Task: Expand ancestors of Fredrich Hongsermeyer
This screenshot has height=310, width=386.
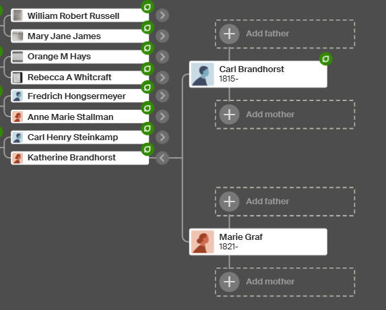Action: tap(162, 96)
